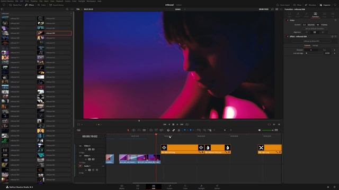Open the Marker color dropdown

click(193, 130)
